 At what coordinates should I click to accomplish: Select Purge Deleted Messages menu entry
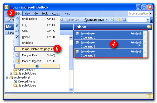point(37,49)
